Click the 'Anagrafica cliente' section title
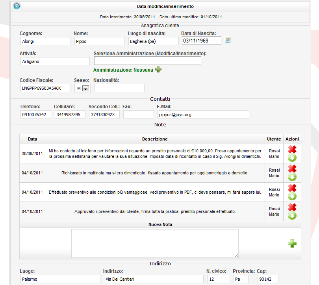The height and width of the screenshot is (285, 319). [x=160, y=26]
